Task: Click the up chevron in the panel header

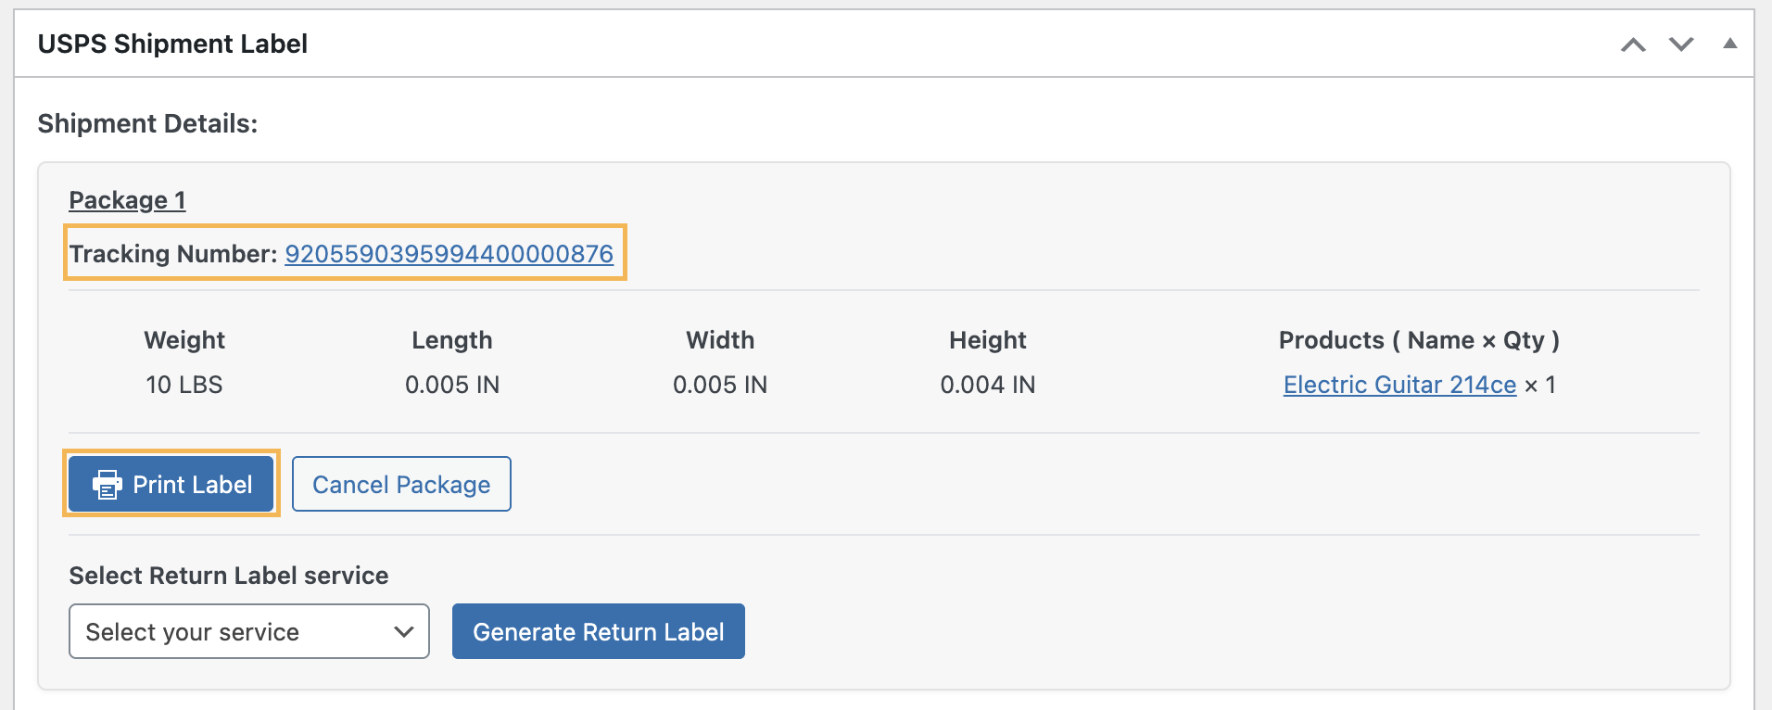Action: tap(1633, 43)
